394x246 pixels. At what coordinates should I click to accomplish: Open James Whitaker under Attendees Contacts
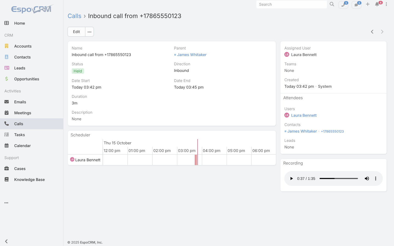pyautogui.click(x=302, y=131)
